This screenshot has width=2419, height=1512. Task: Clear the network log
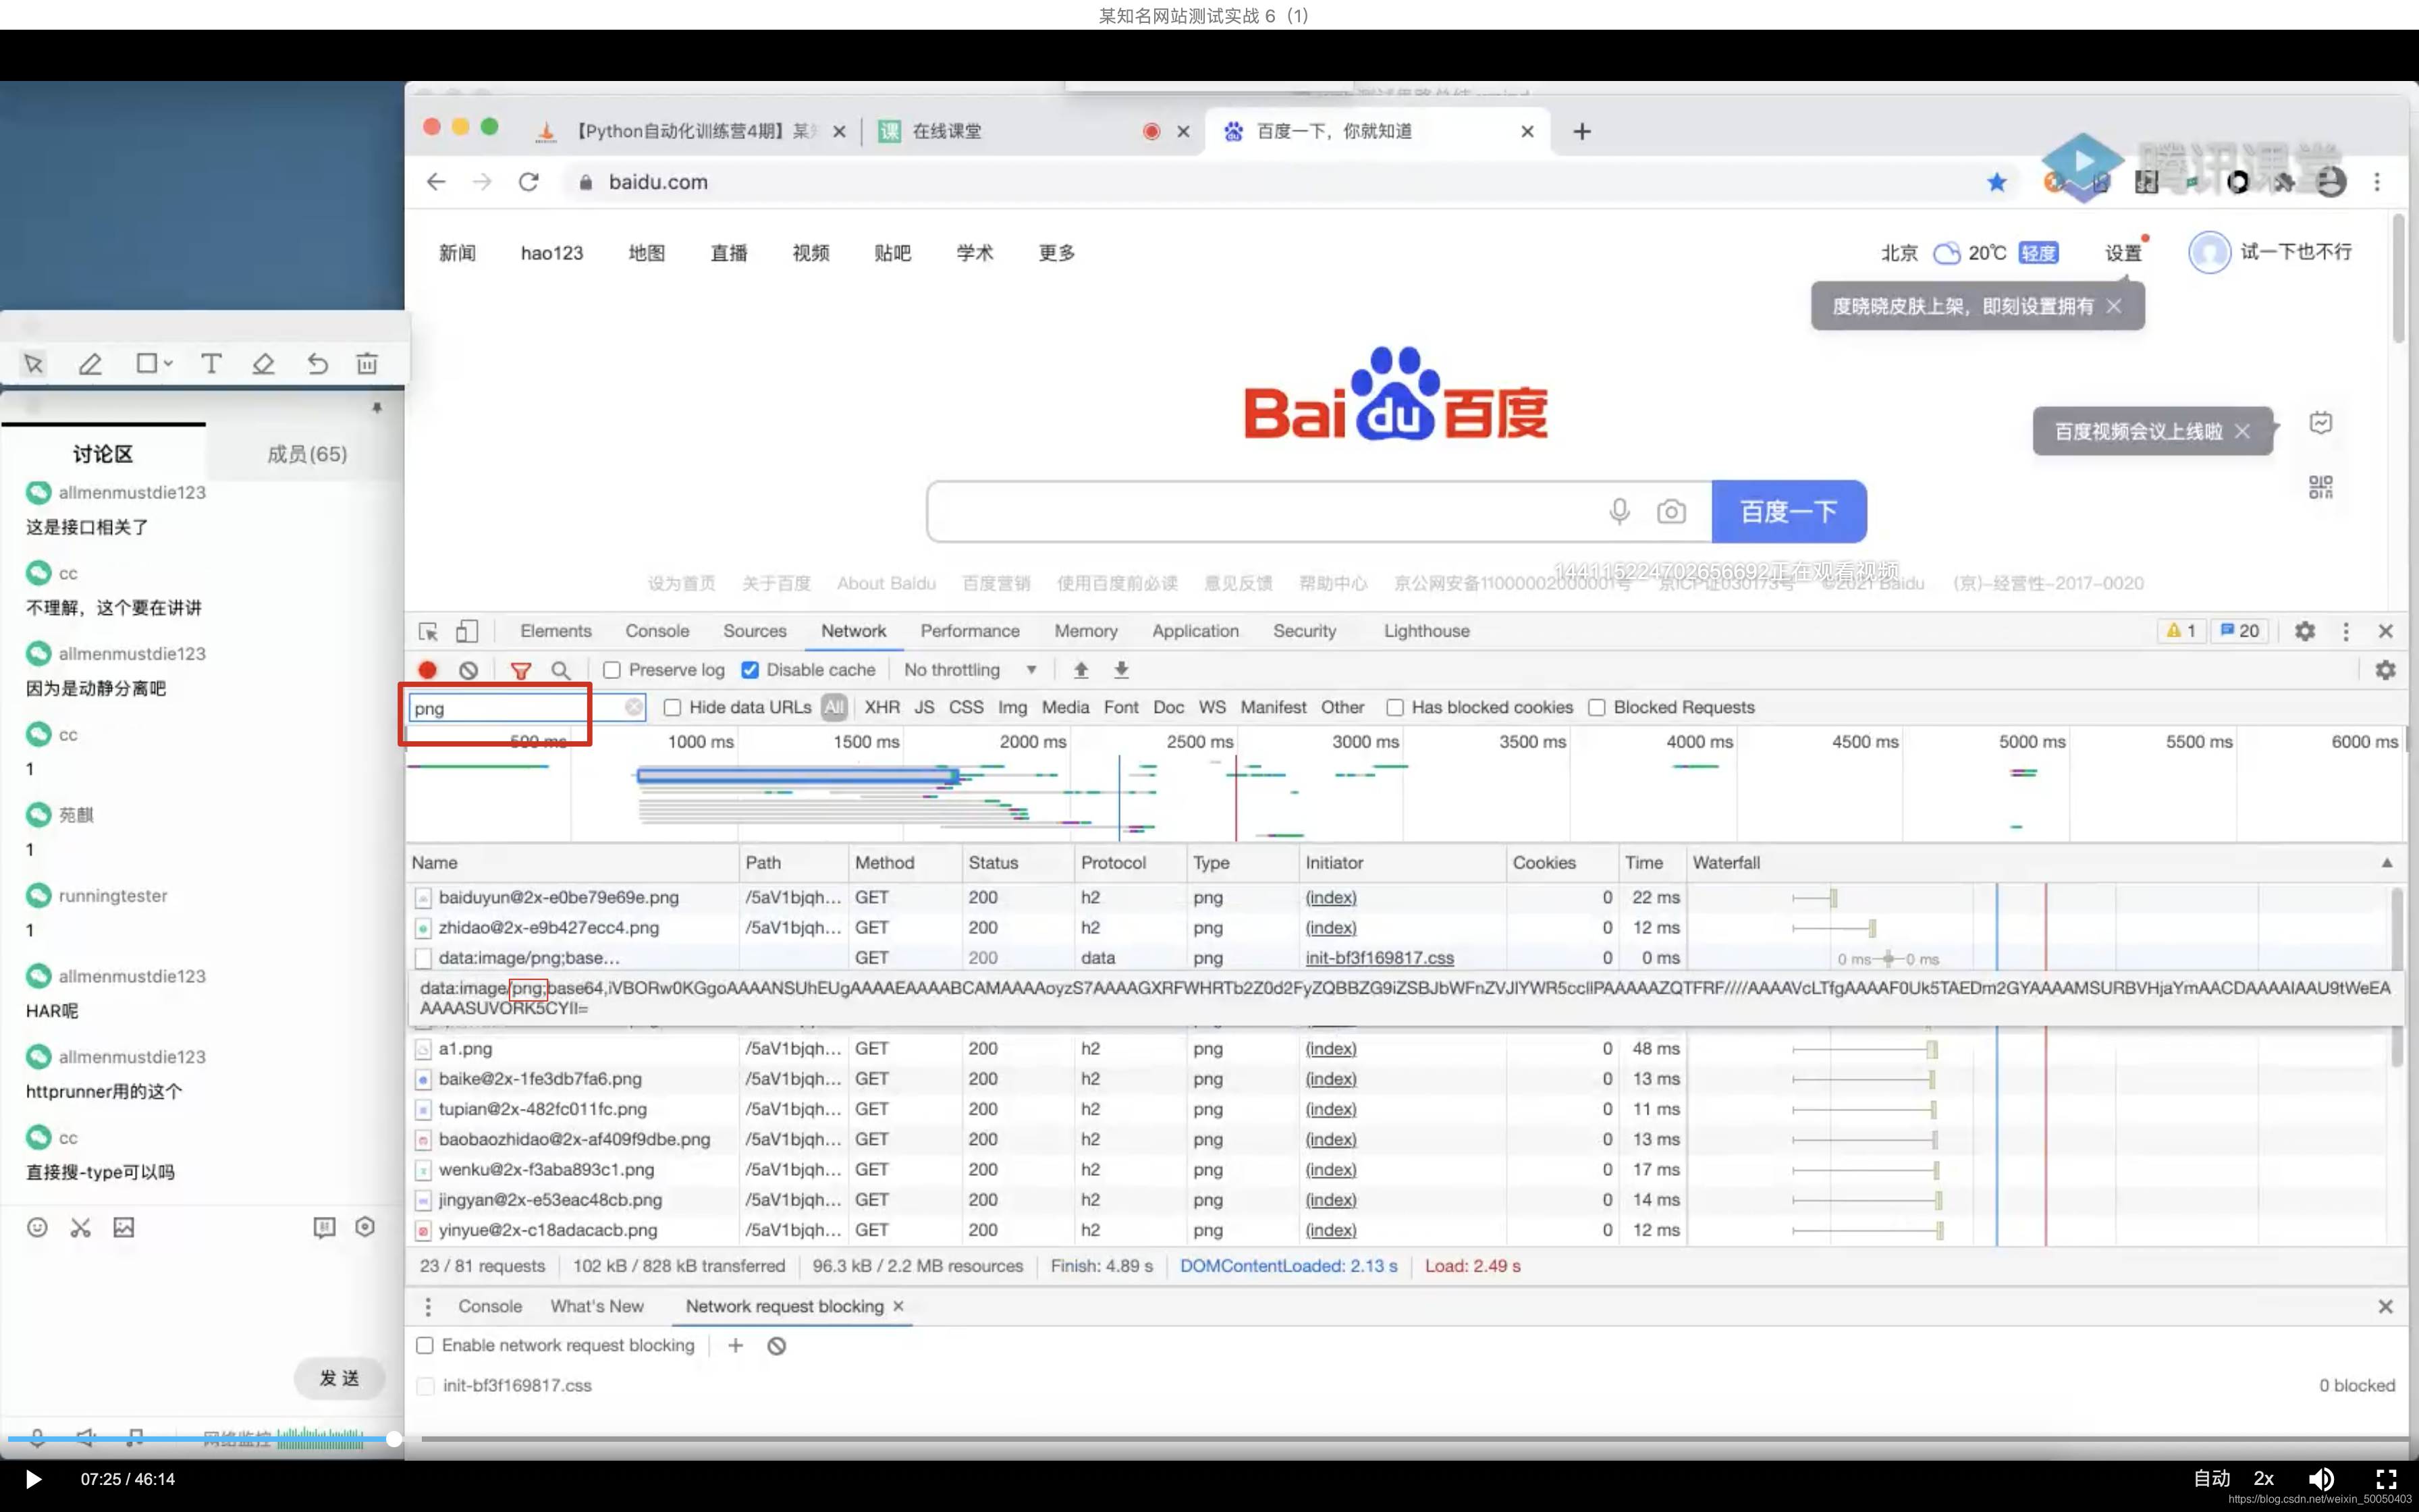[468, 670]
